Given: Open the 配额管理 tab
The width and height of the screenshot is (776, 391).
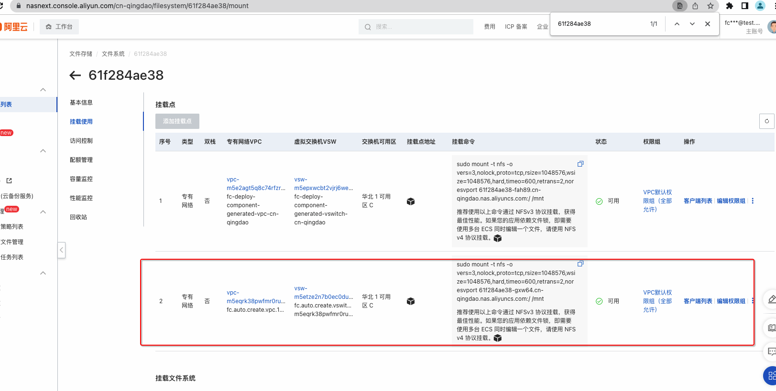Looking at the screenshot, I should 81,160.
